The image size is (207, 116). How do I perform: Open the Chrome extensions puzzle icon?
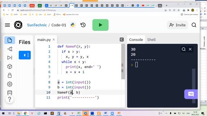coord(188,10)
